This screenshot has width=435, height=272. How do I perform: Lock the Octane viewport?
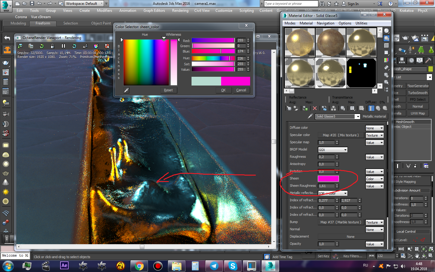coord(53,46)
